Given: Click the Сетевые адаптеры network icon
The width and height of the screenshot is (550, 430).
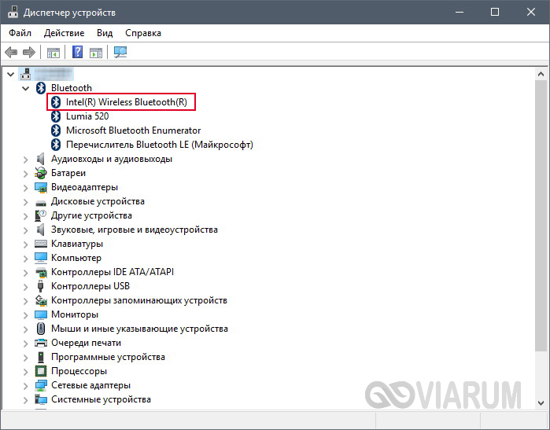Looking at the screenshot, I should [x=41, y=385].
